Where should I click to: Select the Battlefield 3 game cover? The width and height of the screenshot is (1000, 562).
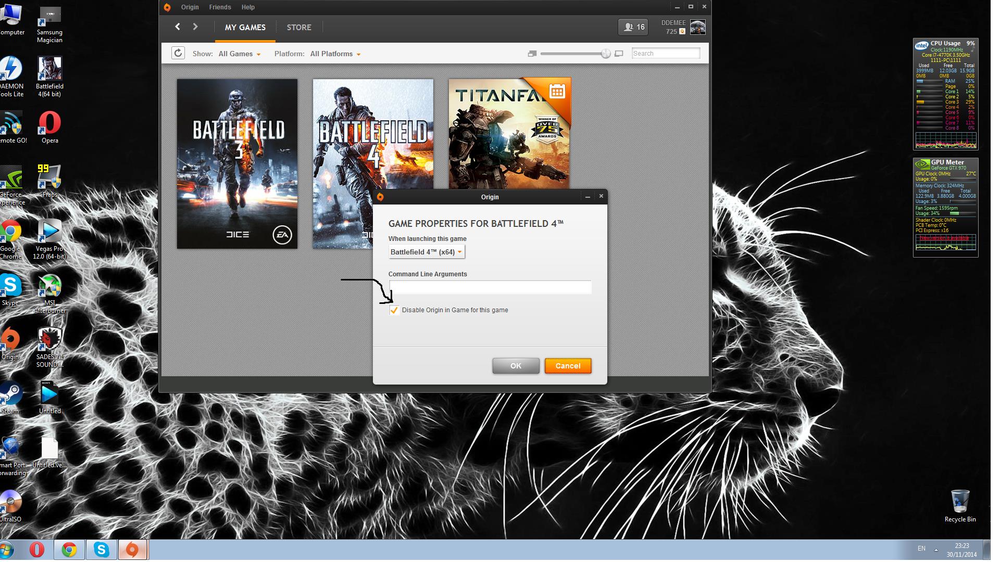coord(237,163)
